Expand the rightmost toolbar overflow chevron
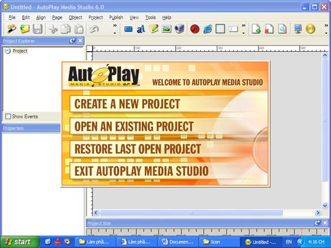Viewport: 331px width, 248px height. pyautogui.click(x=326, y=29)
